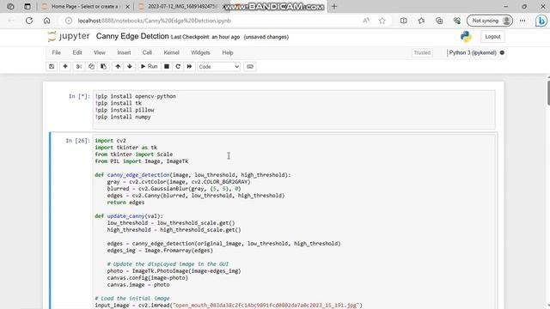The image size is (550, 309).
Task: Open the Bing sidebar icon
Action: (541, 21)
